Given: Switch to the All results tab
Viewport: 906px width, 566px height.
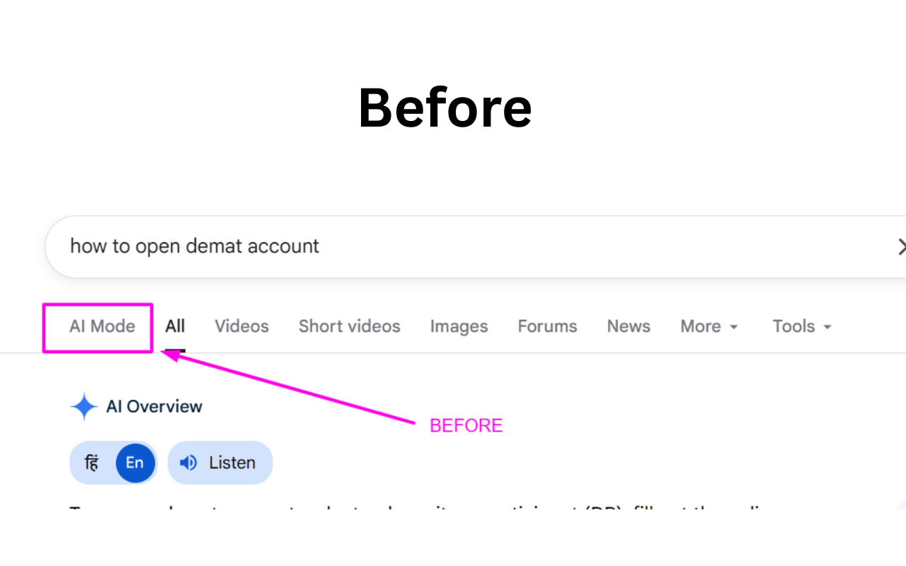Looking at the screenshot, I should tap(175, 326).
